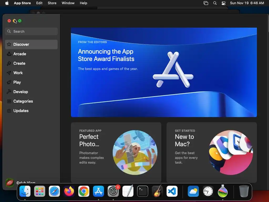Viewport: 269px width, 202px height.
Task: Open macOS installer icon in Dock
Action: [x=223, y=191]
